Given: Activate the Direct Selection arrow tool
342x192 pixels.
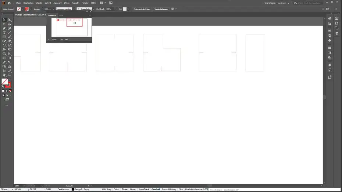Looking at the screenshot, I should pos(10,20).
